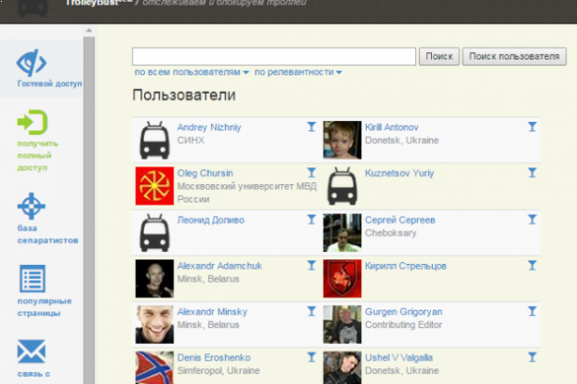Click the Guest access eye icon

coord(33,61)
